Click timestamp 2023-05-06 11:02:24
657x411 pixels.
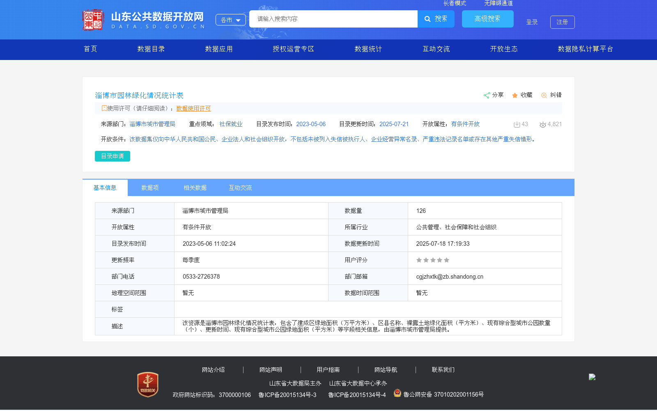pyautogui.click(x=209, y=244)
